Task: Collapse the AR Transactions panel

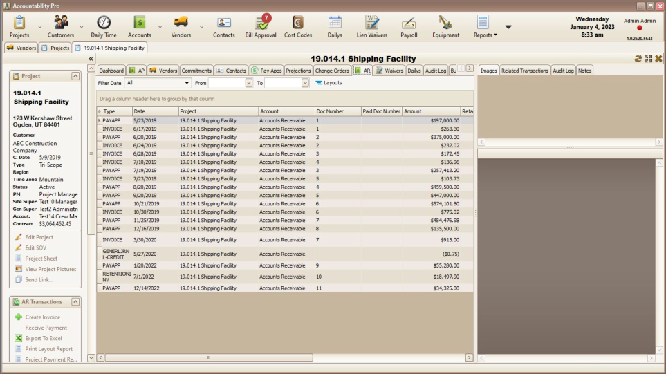Action: (74, 302)
